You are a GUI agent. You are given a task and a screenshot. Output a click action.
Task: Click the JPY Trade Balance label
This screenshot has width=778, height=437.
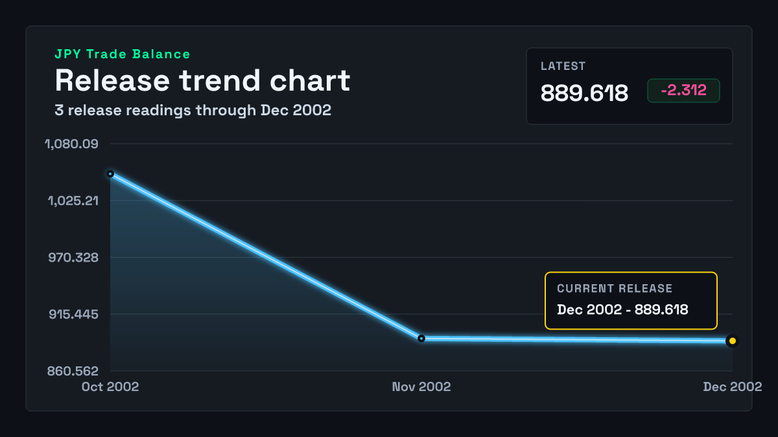(x=123, y=54)
